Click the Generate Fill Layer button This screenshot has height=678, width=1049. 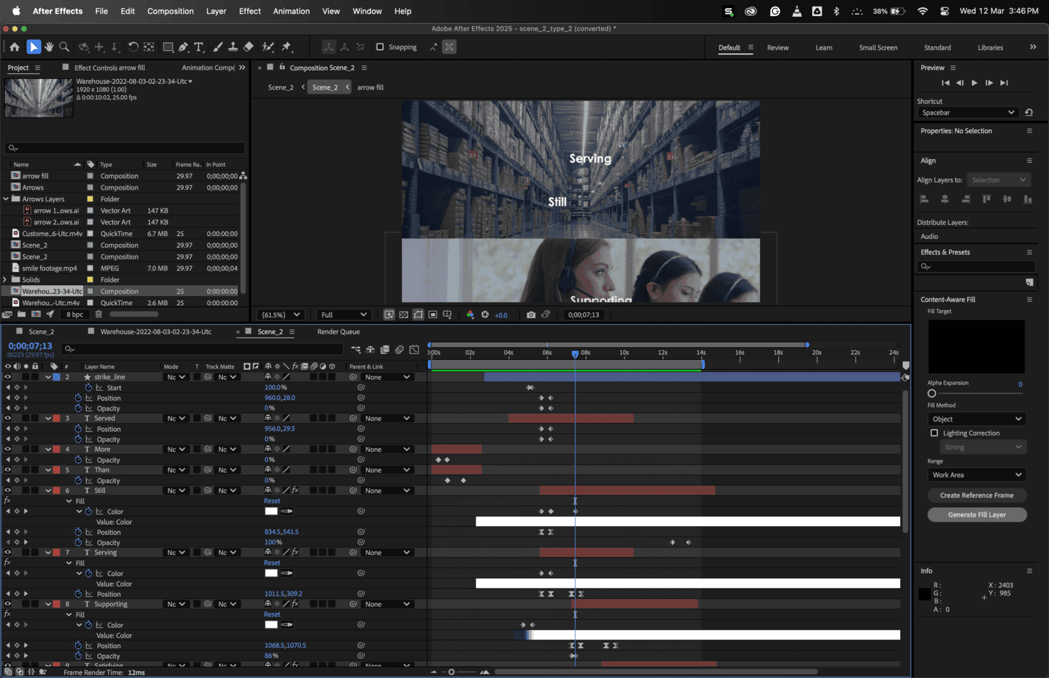click(977, 514)
